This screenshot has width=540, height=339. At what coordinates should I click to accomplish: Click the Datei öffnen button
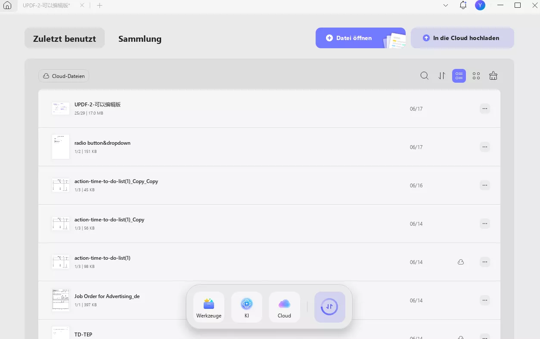pyautogui.click(x=360, y=38)
